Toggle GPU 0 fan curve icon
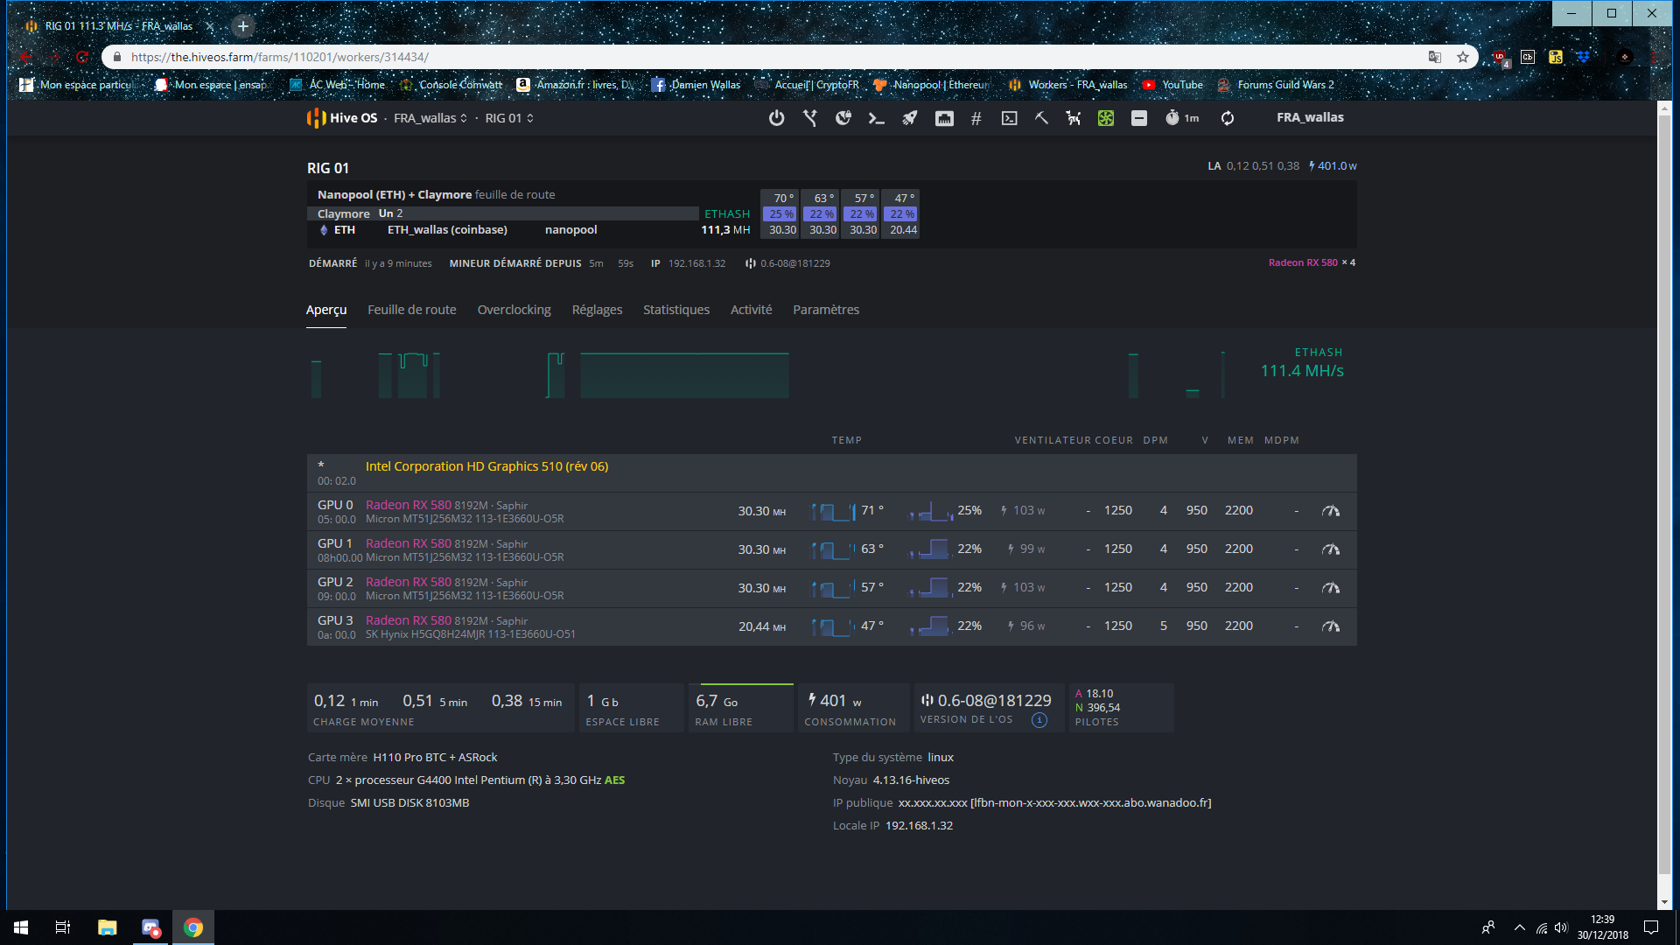 [x=1330, y=510]
